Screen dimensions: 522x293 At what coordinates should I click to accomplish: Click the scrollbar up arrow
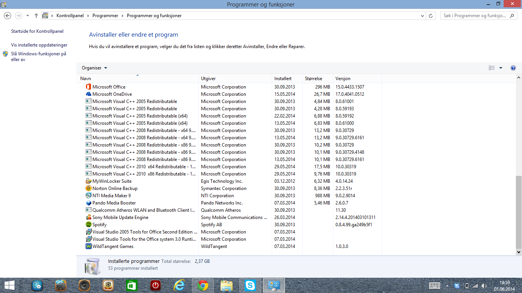519,78
